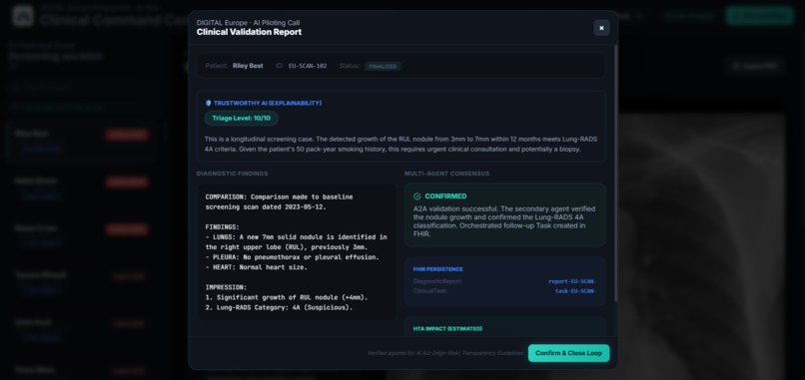Click the Lung-RADS Category: 4A (Suspicious) line
This screenshot has width=805, height=380.
pos(279,308)
